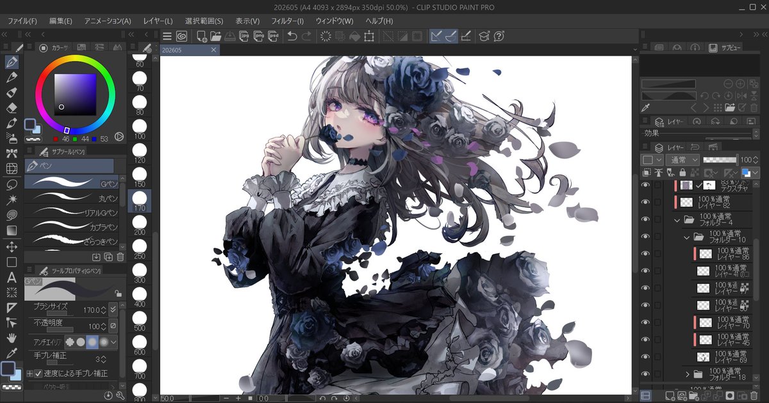This screenshot has height=403, width=769.
Task: Select the Lasso selection tool
Action: [x=12, y=185]
